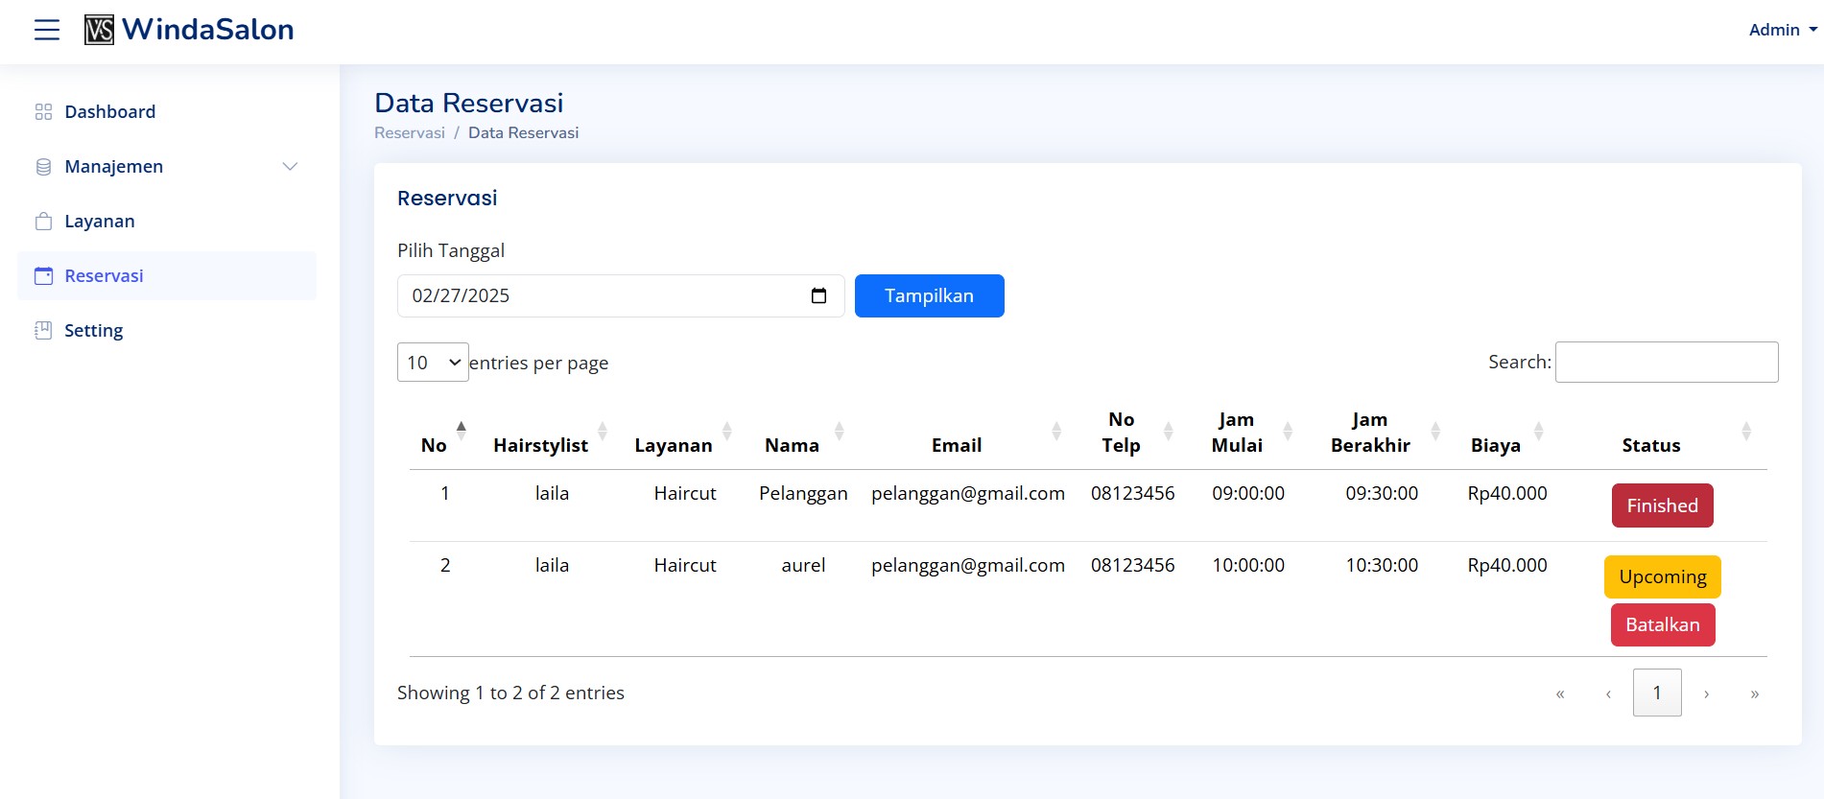Click the name cell 'aurel'
The height and width of the screenshot is (799, 1824).
(x=803, y=566)
